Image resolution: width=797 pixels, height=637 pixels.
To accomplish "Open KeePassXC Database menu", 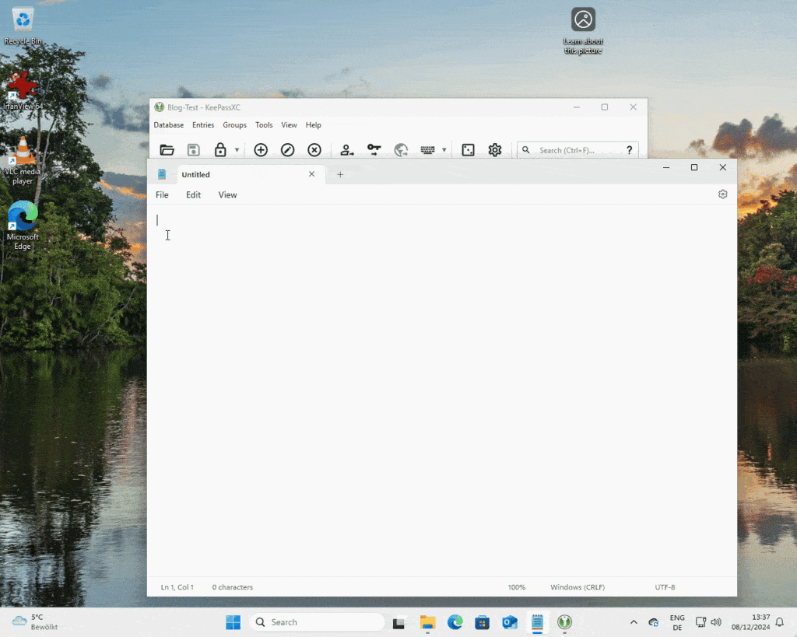I will tap(169, 125).
